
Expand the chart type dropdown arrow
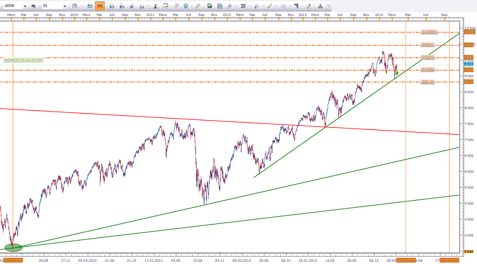point(81,6)
